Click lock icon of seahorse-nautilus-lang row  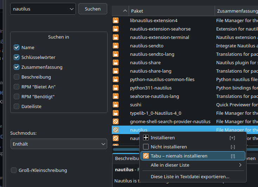tap(116, 96)
